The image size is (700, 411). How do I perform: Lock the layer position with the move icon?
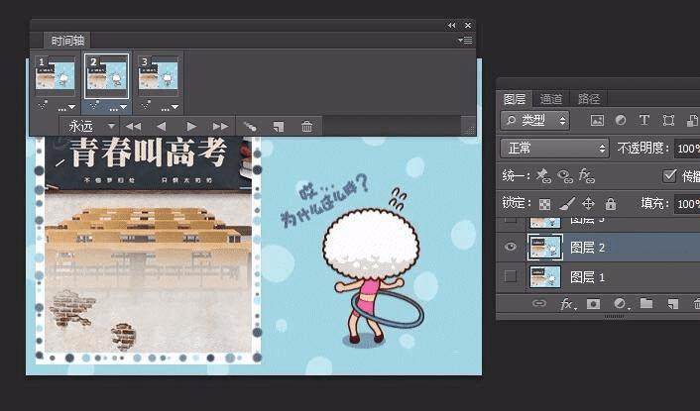(x=588, y=204)
